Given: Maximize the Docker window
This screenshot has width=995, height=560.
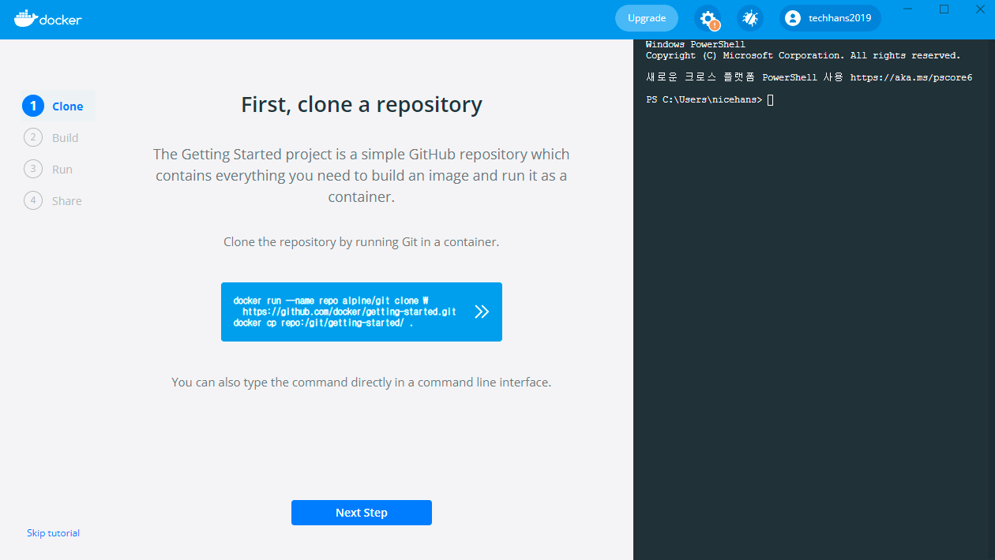Looking at the screenshot, I should [944, 9].
